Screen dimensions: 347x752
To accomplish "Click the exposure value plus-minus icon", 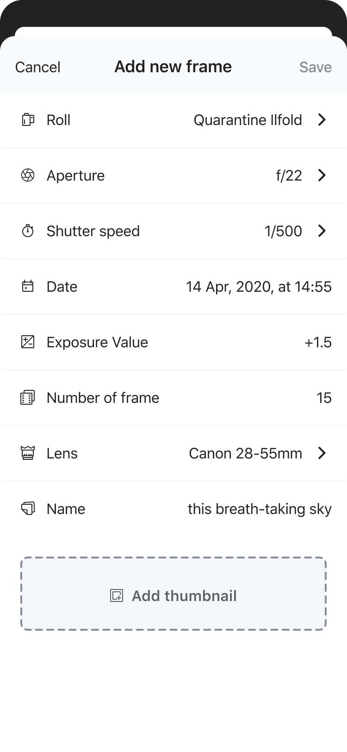I will pos(28,342).
